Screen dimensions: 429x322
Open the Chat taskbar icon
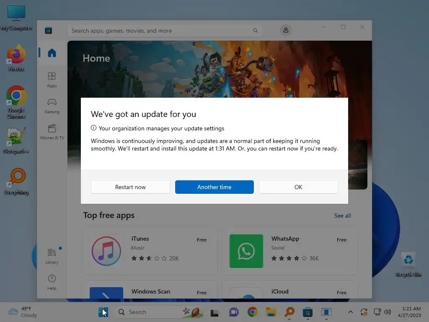233,312
